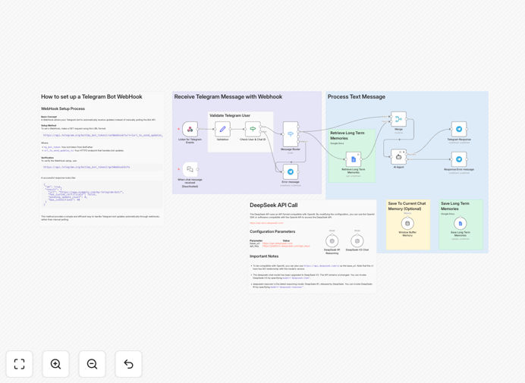This screenshot has width=525, height=383.
Task: Click the 'WebHook Setup Process' subheading
Action: [x=63, y=108]
